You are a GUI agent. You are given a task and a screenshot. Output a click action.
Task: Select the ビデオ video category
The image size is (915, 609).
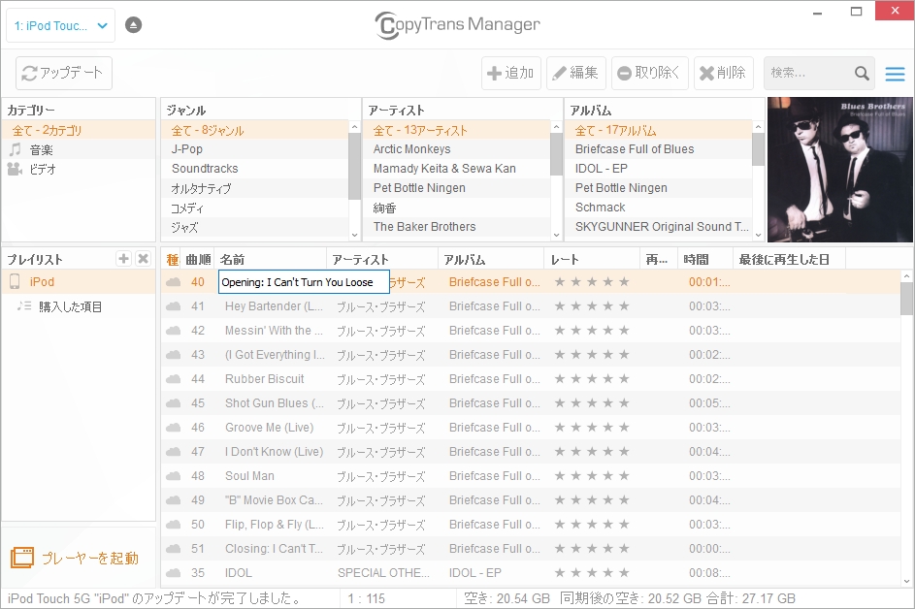(x=79, y=169)
